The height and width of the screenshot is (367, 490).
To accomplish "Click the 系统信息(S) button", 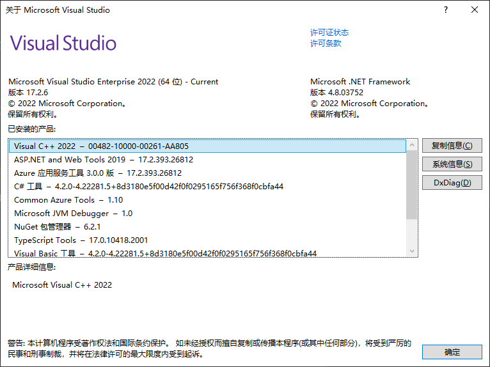I will pos(452,164).
